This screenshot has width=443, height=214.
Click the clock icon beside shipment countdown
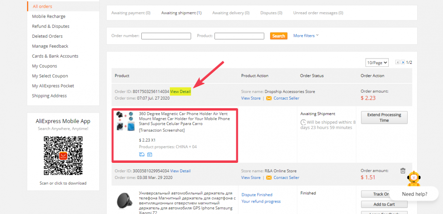tap(303, 122)
